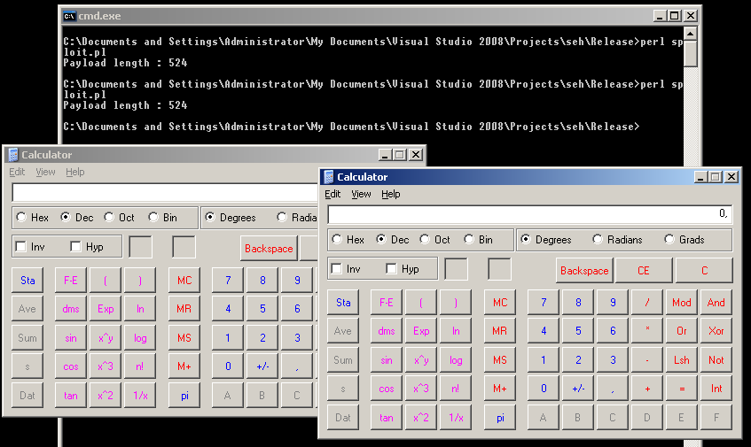The height and width of the screenshot is (447, 751).
Task: Click the cmd.exe scrollbar up arrow
Action: [x=691, y=33]
